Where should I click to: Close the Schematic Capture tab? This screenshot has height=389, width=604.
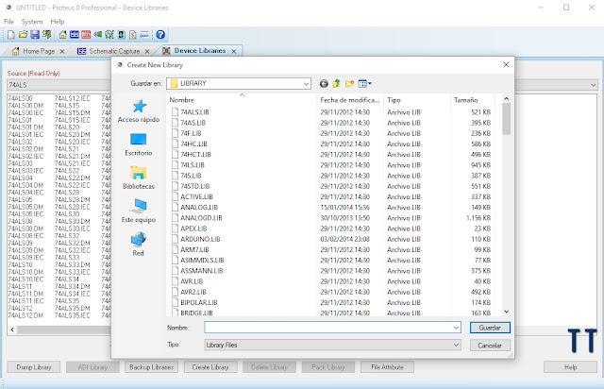147,51
